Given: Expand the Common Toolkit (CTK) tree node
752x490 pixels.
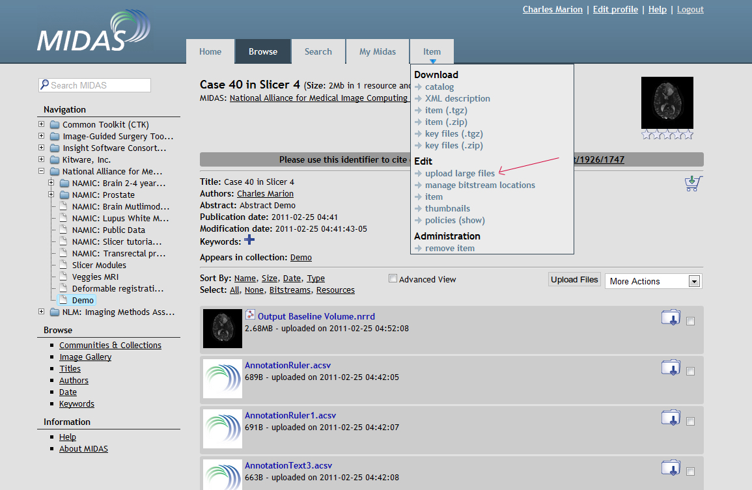Looking at the screenshot, I should click(x=42, y=124).
